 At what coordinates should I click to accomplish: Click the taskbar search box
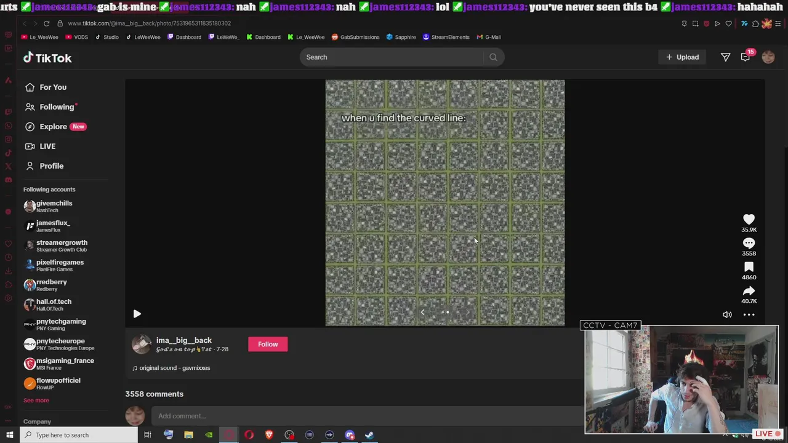(79, 435)
